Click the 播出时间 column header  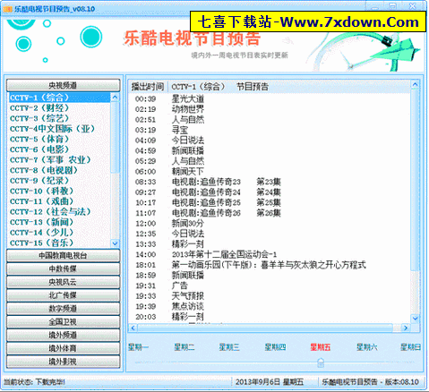[148, 87]
